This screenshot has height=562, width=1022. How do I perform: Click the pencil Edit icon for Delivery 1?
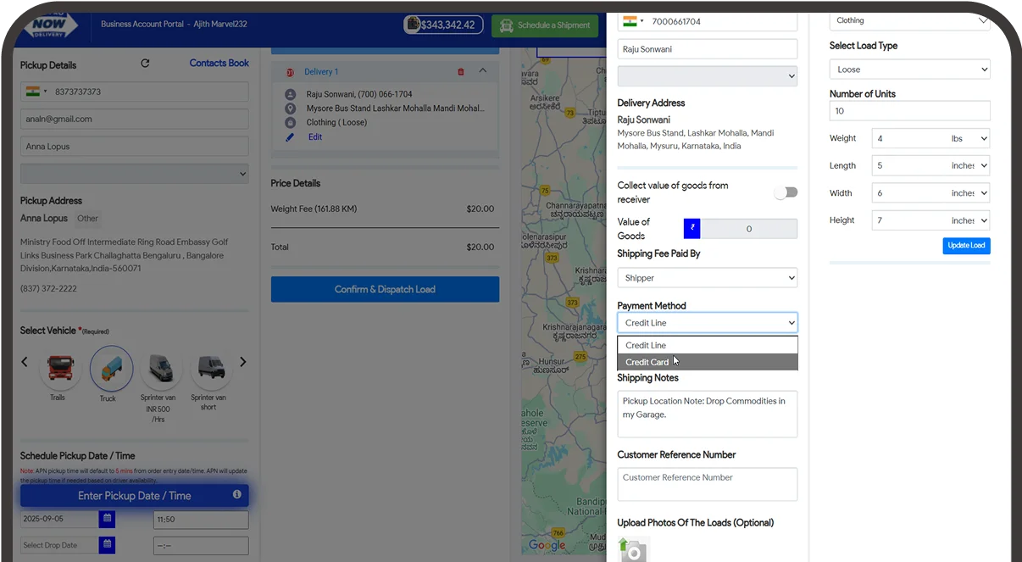click(x=290, y=137)
